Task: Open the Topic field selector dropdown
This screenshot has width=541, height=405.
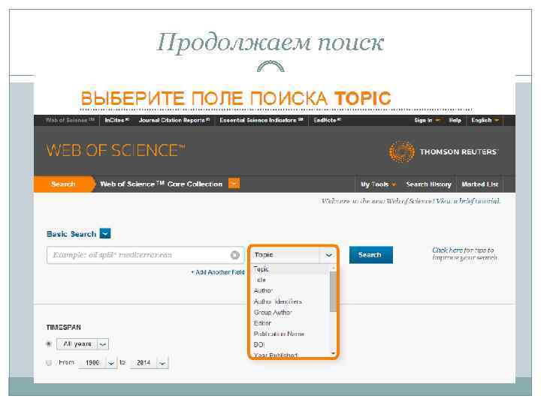Action: 293,255
